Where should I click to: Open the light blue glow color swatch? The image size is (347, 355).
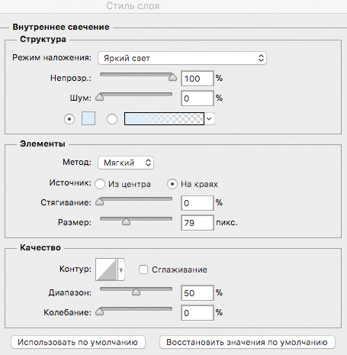(x=88, y=118)
